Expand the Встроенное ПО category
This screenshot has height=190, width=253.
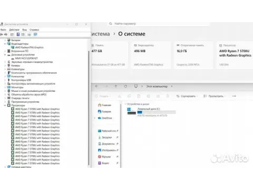[x=5, y=51]
